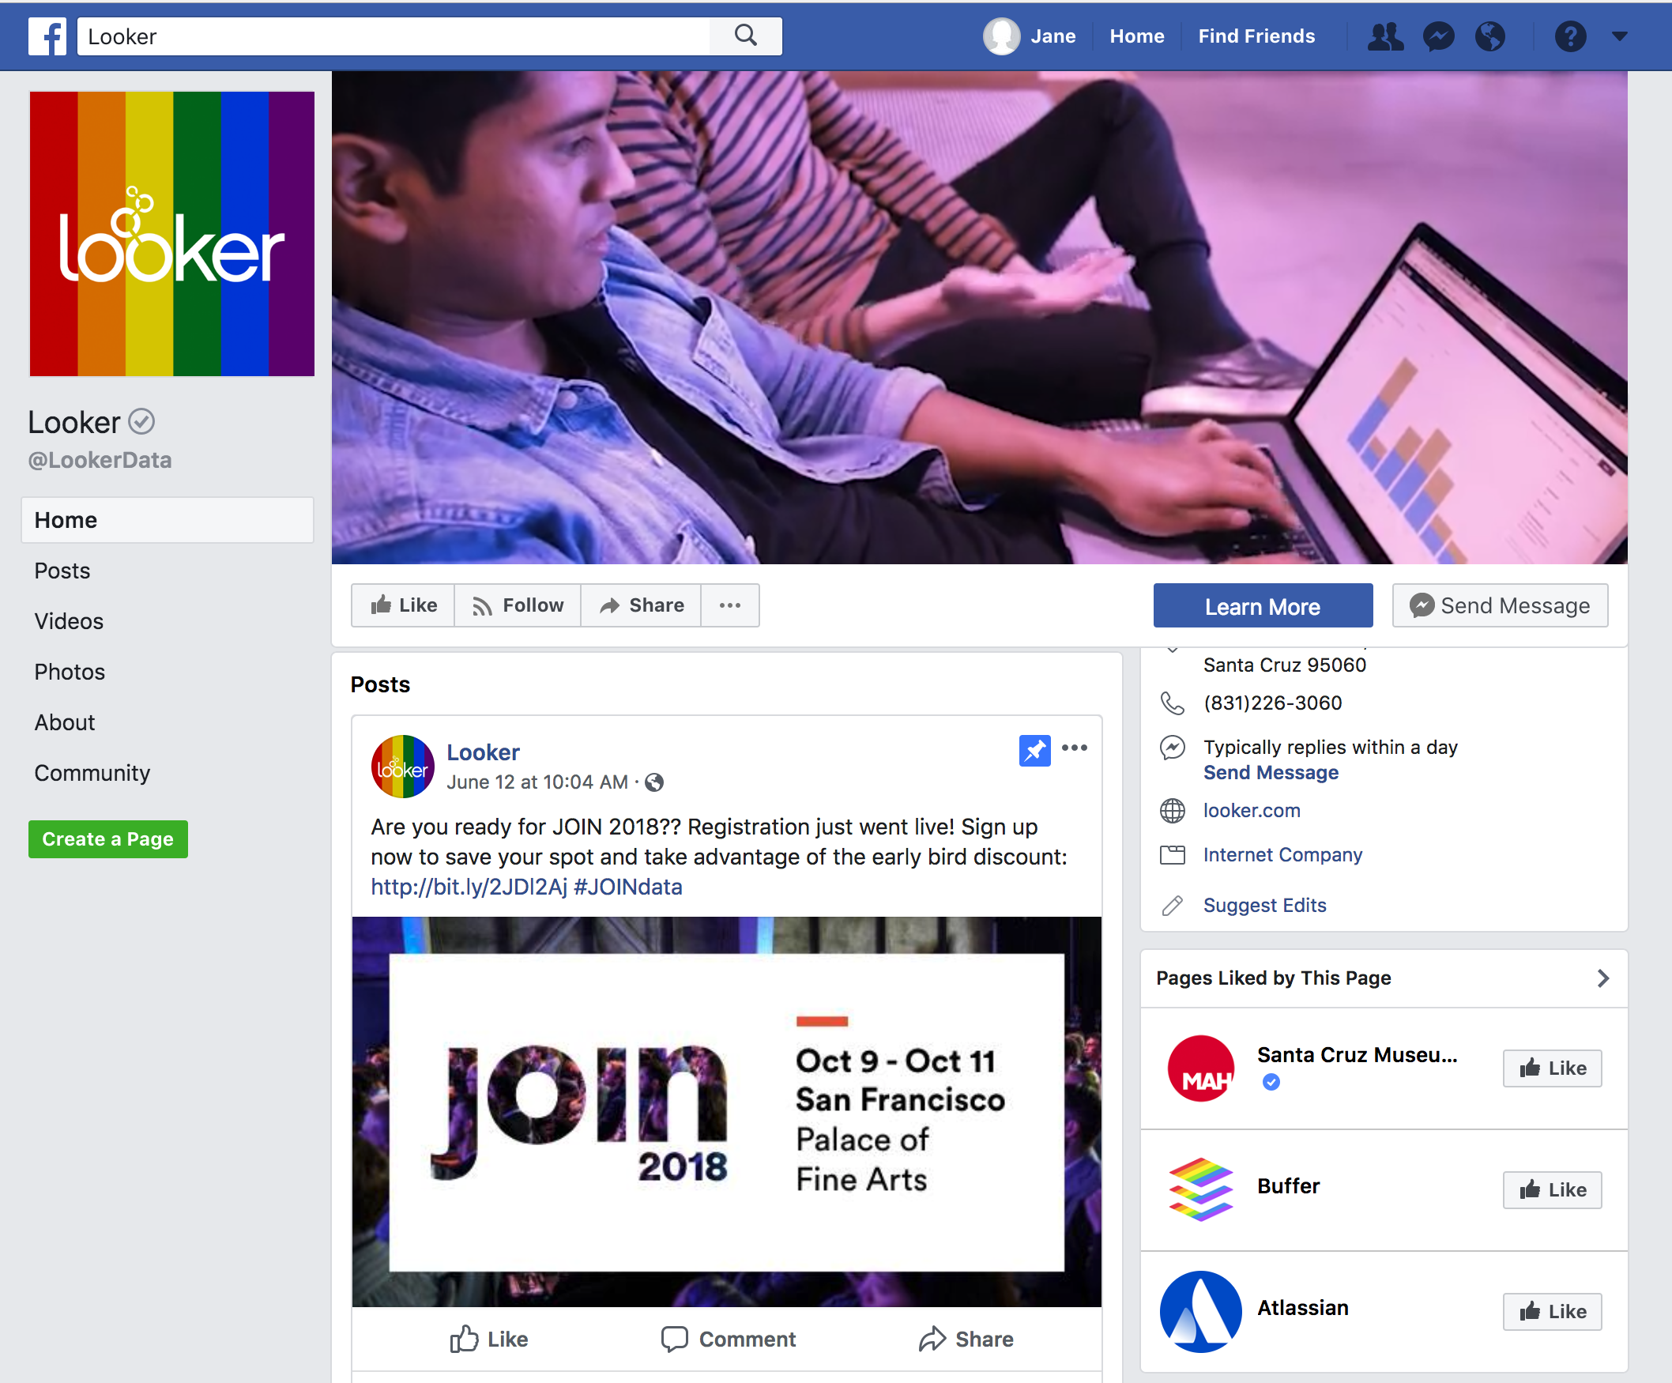The height and width of the screenshot is (1383, 1672).
Task: Share the JOIN 2018 post
Action: pos(966,1340)
